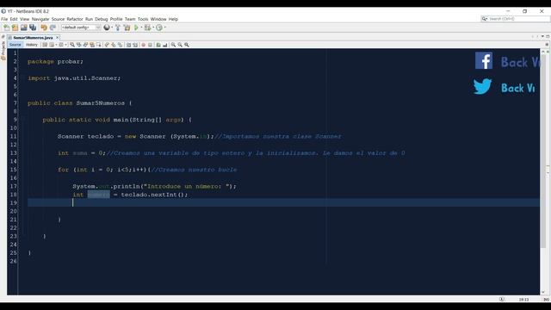
Task: Toggle Rectangular Selection mode
Action: (x=99, y=45)
